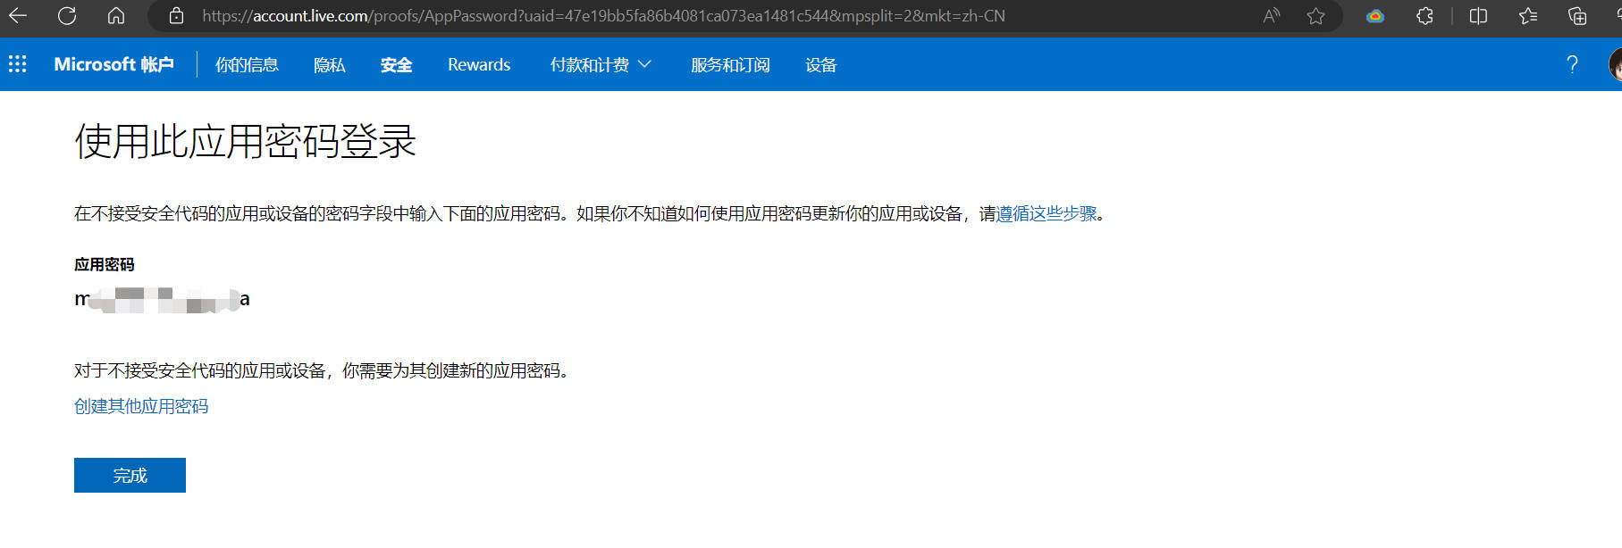Click the browser back arrow
This screenshot has width=1622, height=548.
click(18, 16)
